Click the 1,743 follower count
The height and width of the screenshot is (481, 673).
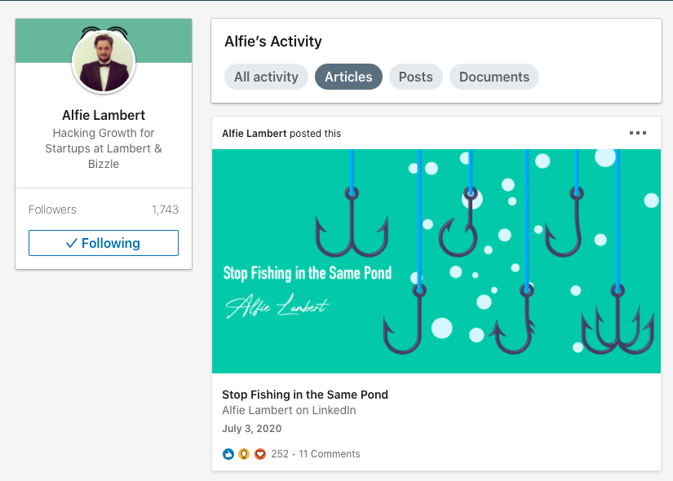pyautogui.click(x=165, y=210)
